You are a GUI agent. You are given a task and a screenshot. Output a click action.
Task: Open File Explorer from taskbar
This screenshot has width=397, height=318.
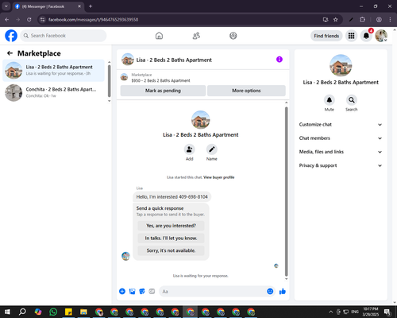83,312
